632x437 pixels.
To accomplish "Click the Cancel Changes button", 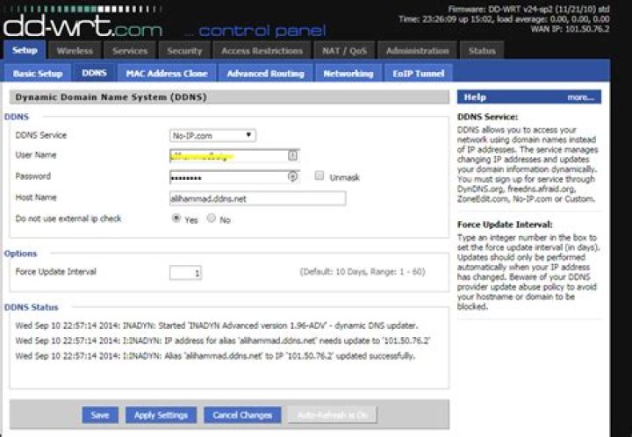I will click(242, 415).
